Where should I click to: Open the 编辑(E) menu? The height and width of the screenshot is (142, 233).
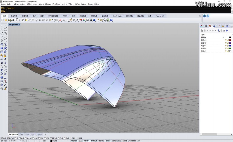(x=9, y=4)
